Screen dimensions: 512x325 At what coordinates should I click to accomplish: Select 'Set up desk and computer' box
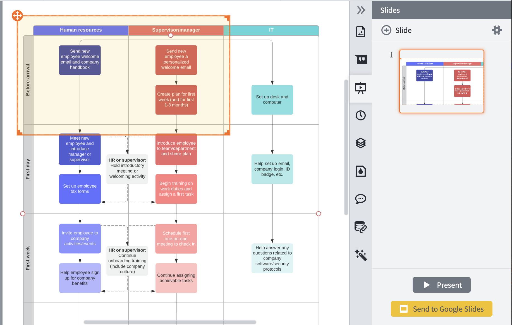tap(272, 100)
